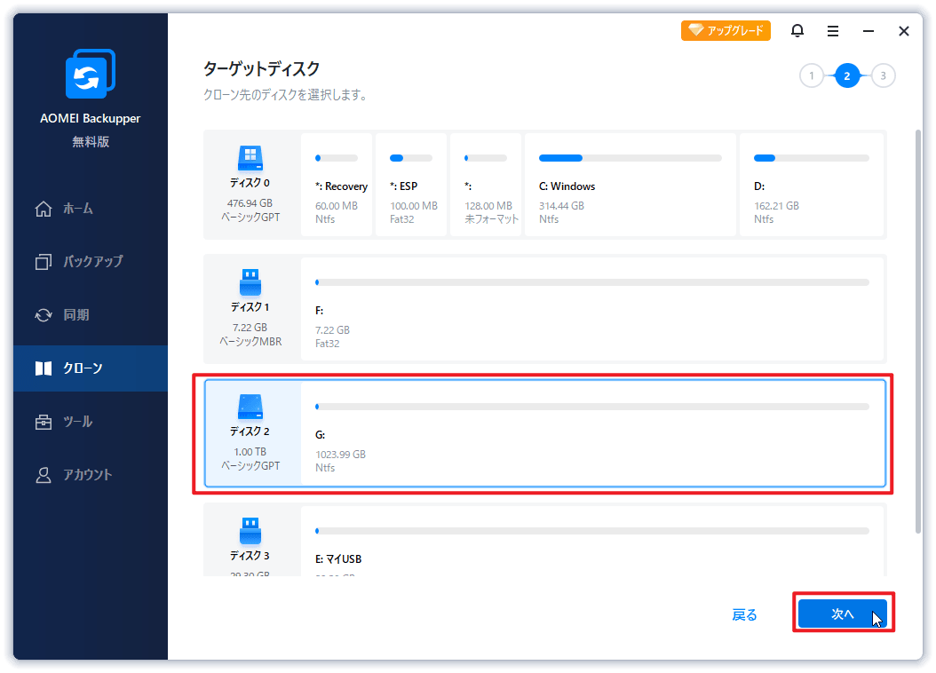Viewport: 936px width, 673px height.
Task: Select the 128.00 MB unformatted partition
Action: [486, 185]
